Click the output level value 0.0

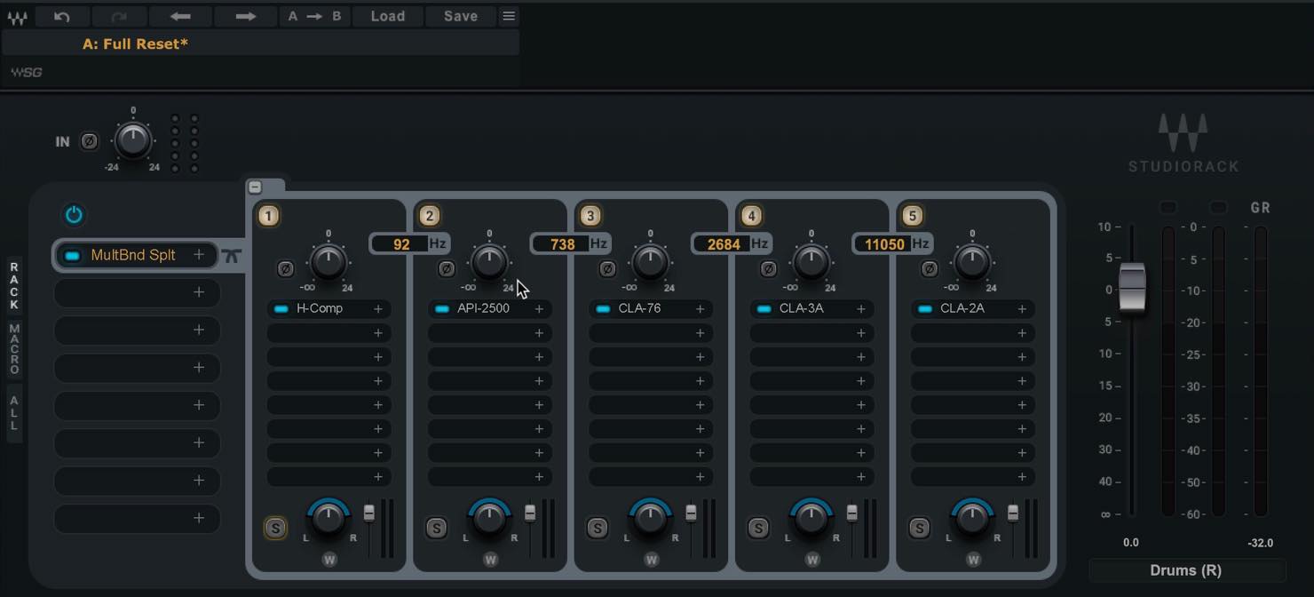[1131, 543]
